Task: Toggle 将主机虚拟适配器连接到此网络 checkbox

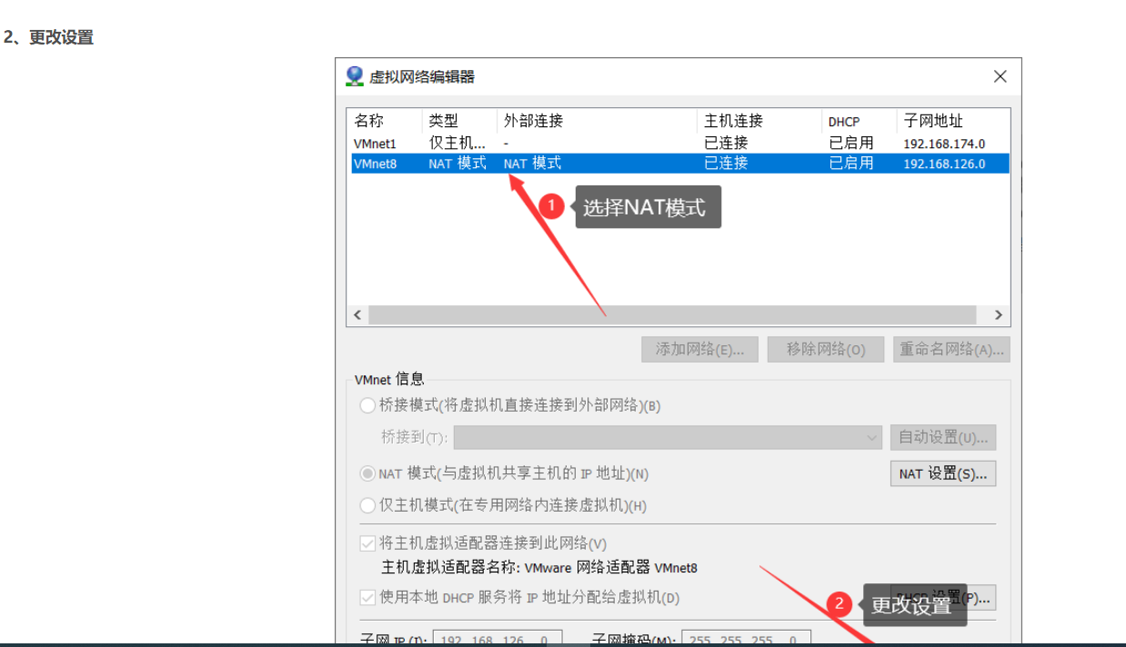Action: (367, 543)
